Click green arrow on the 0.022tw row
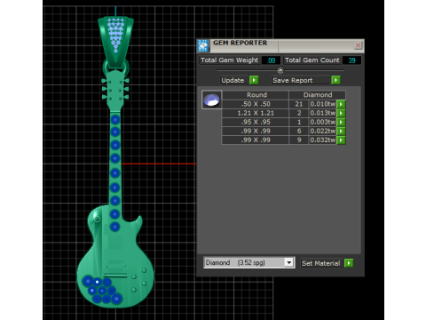This screenshot has width=426, height=320. pos(341,131)
